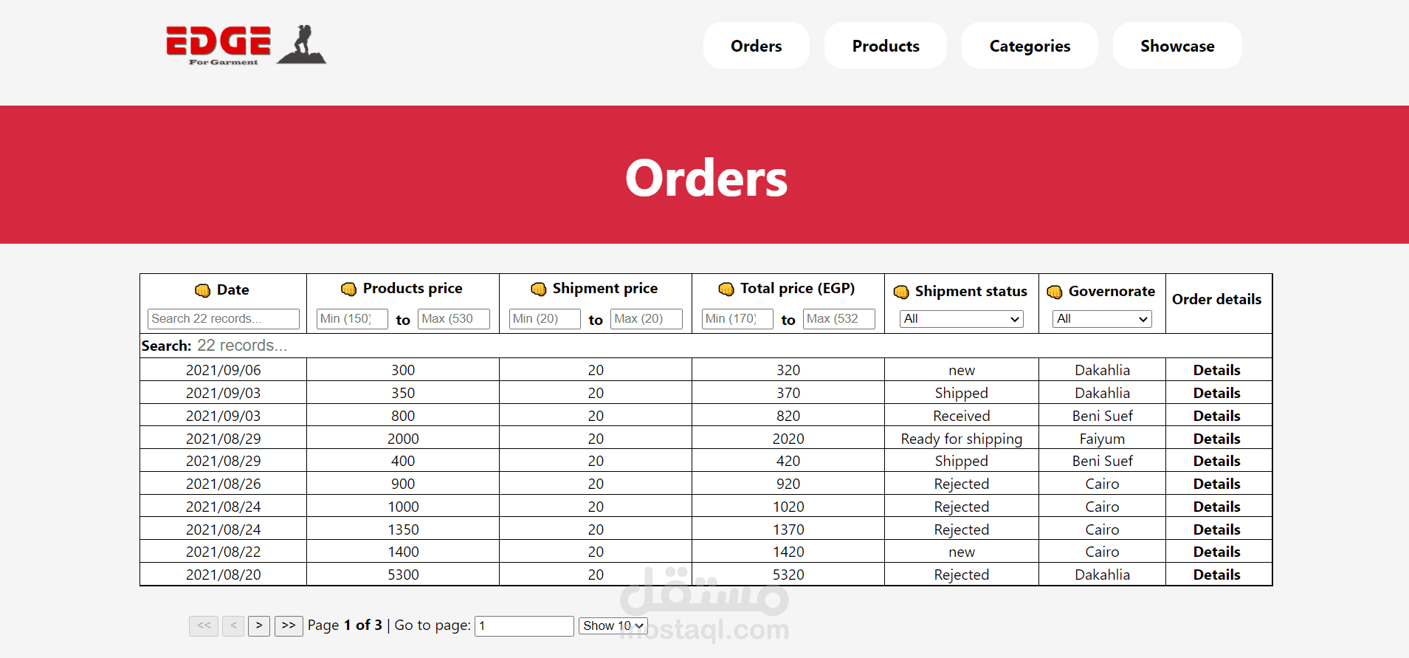Click the previous page < button
The image size is (1409, 658).
pyautogui.click(x=233, y=626)
